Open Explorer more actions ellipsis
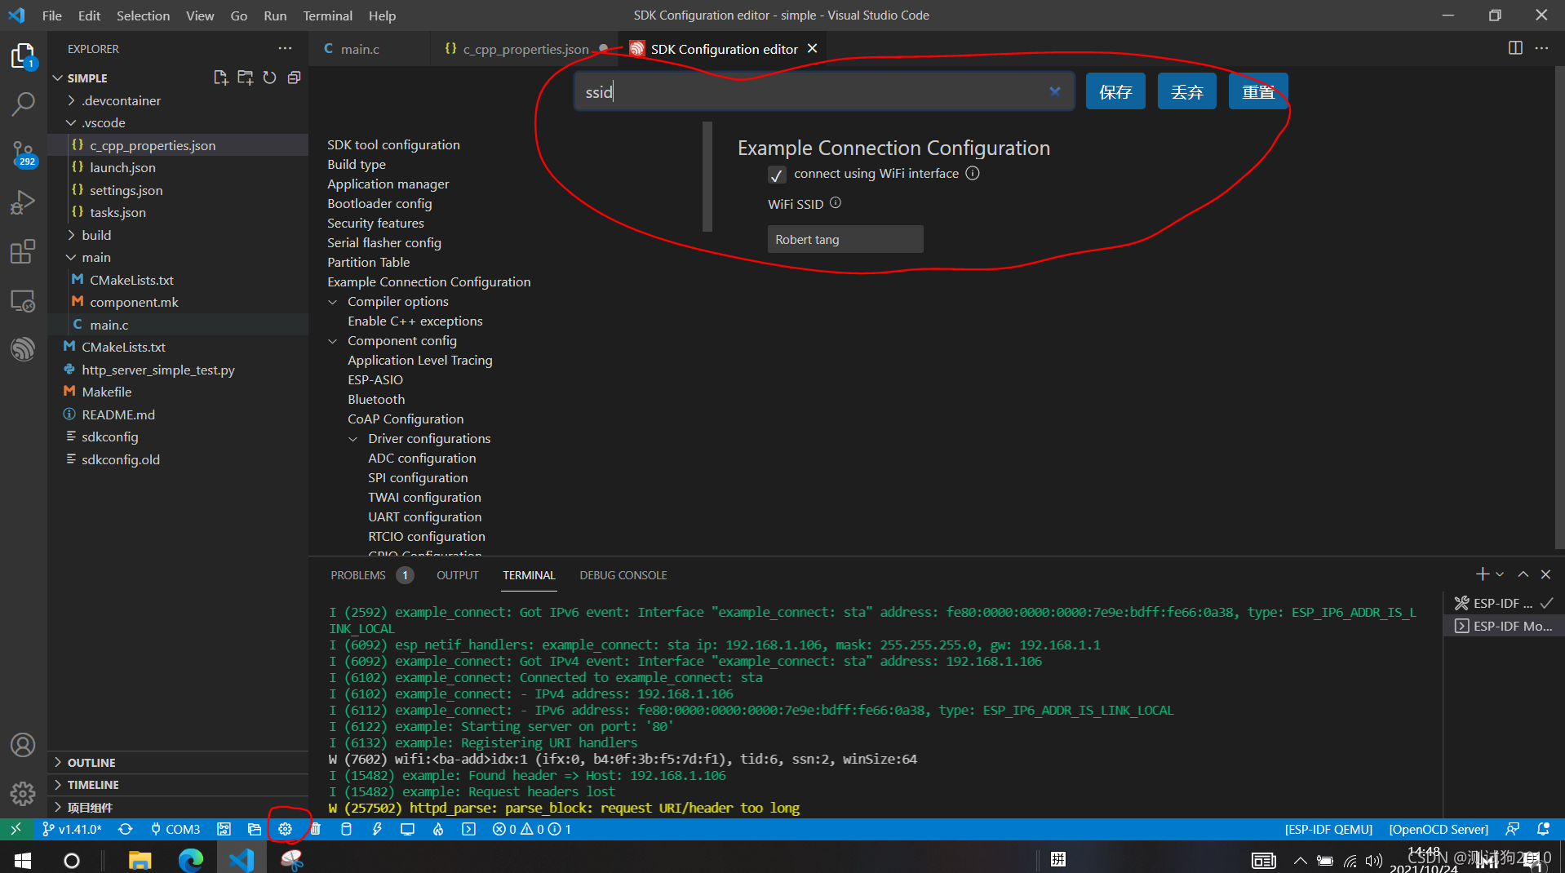 coord(285,49)
